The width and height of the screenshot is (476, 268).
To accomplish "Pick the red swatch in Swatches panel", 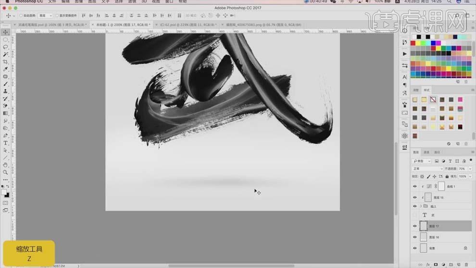I will pos(413,43).
